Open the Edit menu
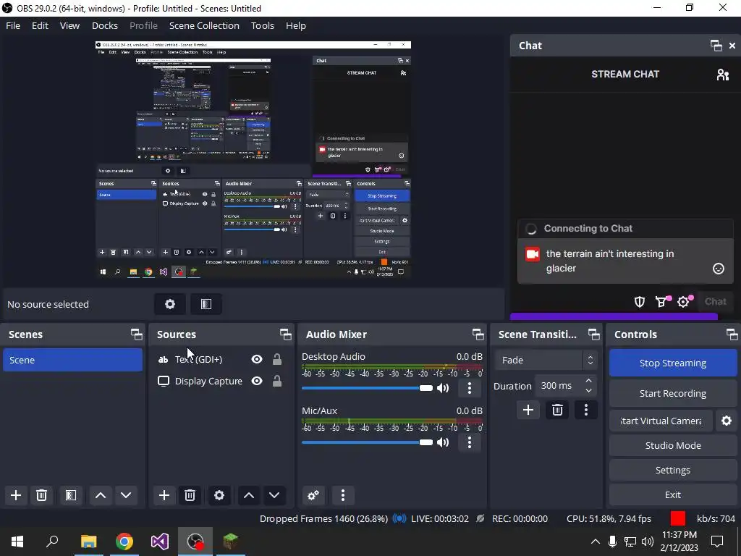Viewport: 741px width, 556px height. click(x=41, y=25)
